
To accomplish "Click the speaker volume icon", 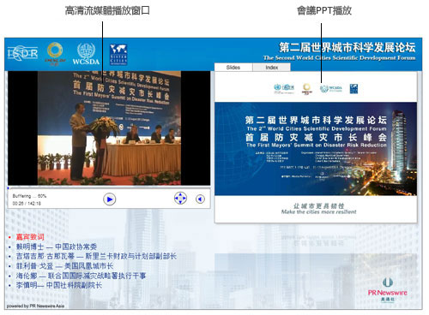I will point(200,199).
